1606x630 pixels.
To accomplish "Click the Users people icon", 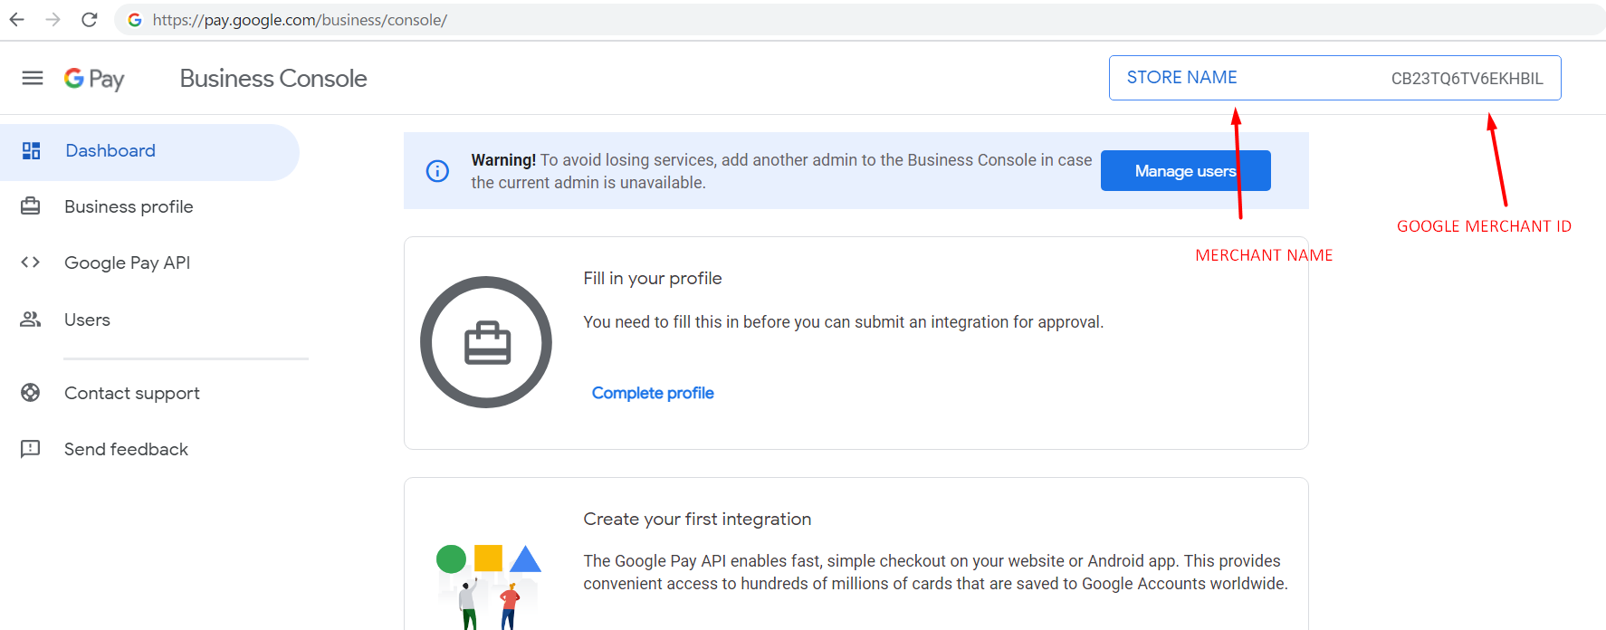I will (x=31, y=320).
